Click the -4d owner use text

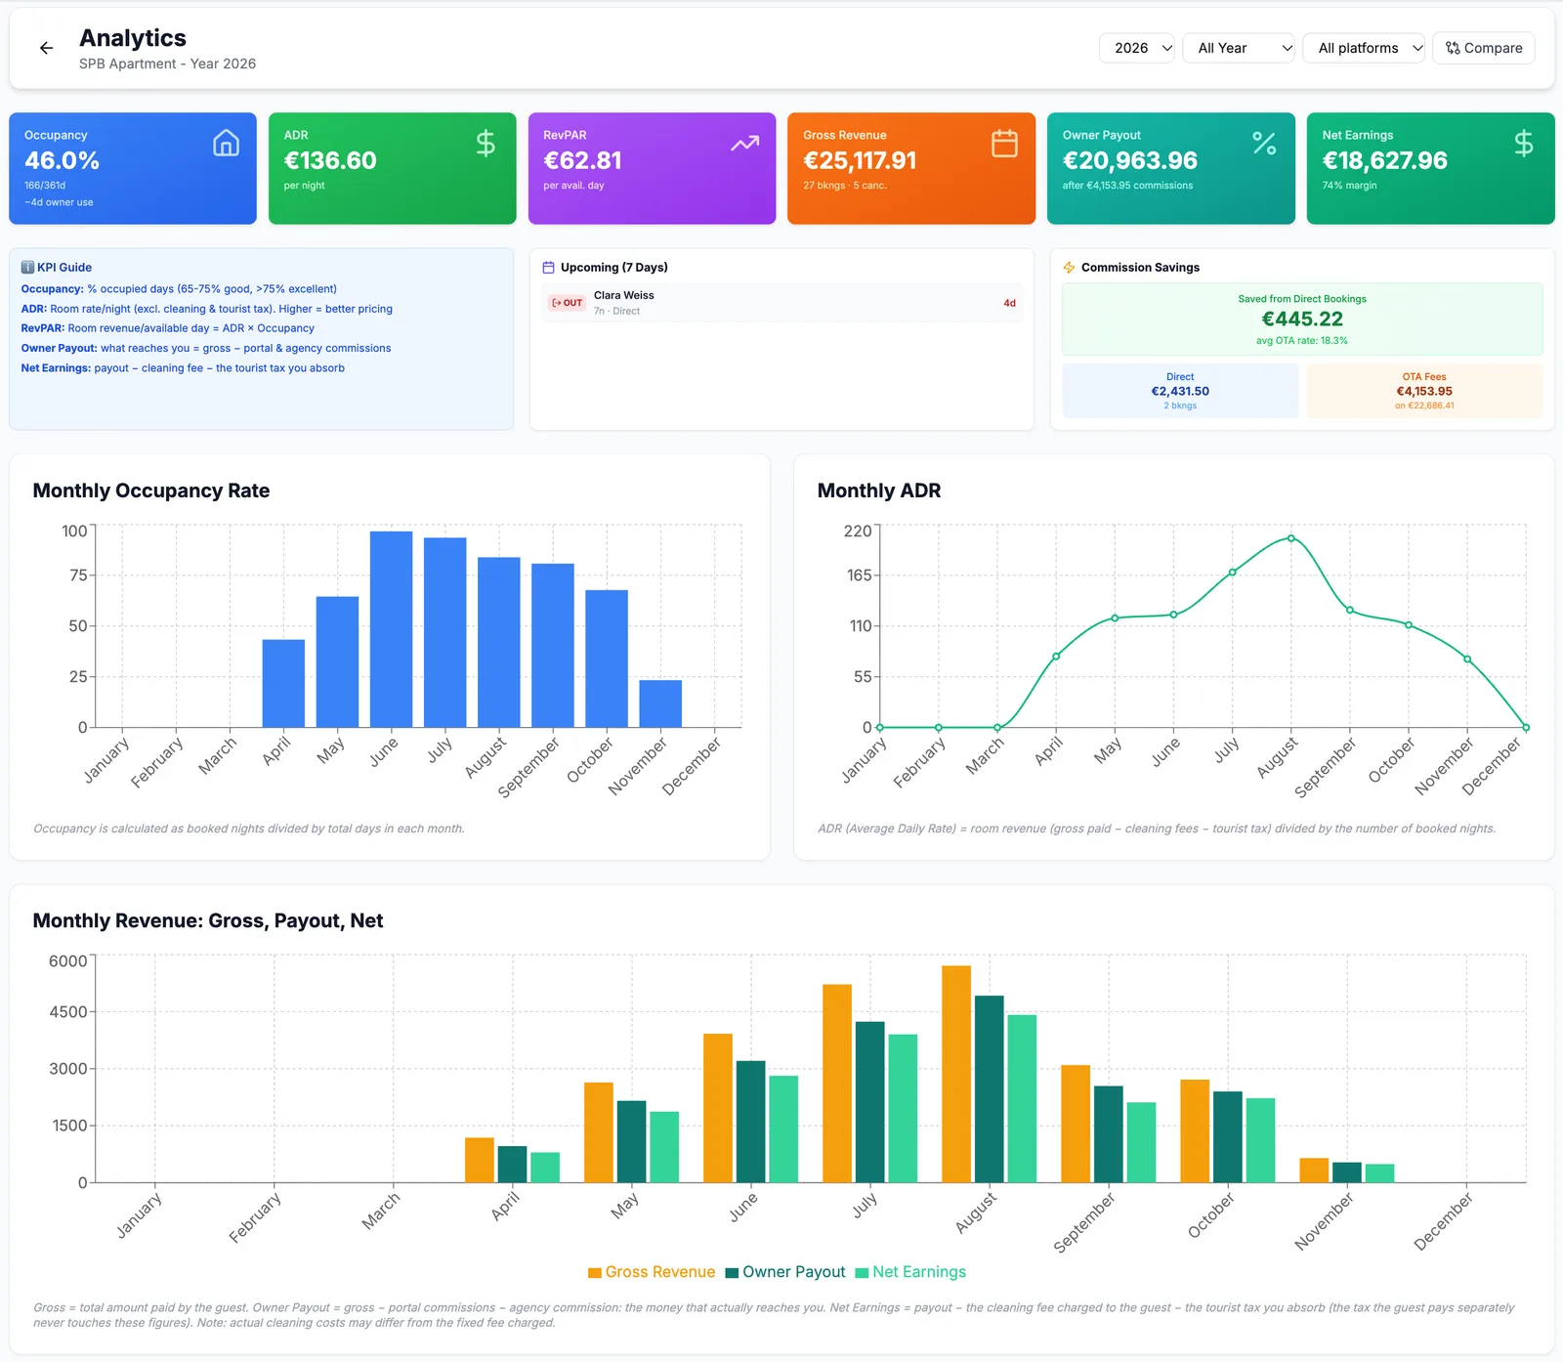tap(59, 202)
